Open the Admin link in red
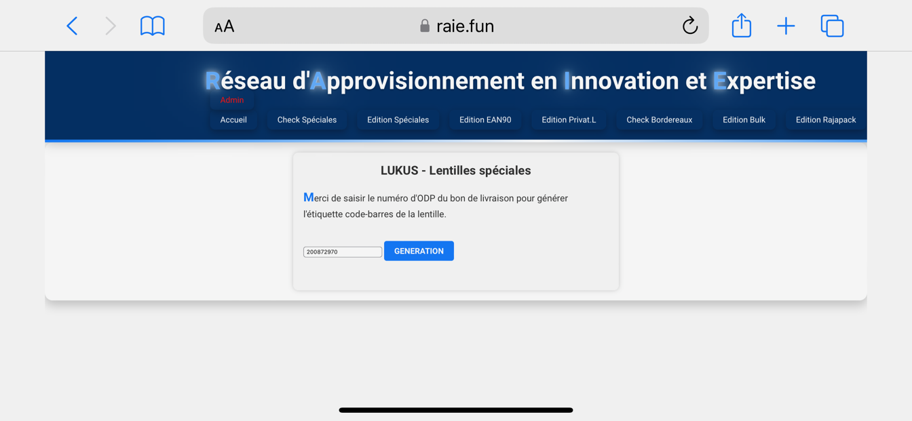The width and height of the screenshot is (912, 421). (232, 100)
